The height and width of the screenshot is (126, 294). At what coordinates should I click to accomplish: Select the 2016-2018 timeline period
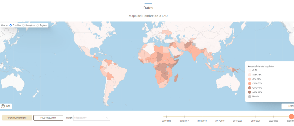coord(202,117)
